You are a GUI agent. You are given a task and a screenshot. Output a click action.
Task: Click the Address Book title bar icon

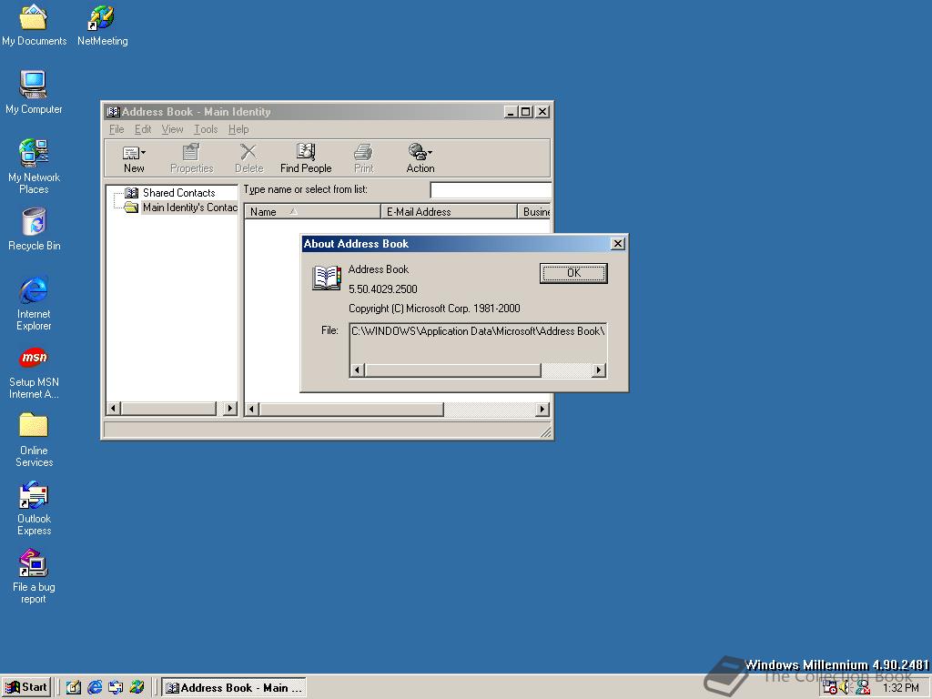click(x=113, y=112)
